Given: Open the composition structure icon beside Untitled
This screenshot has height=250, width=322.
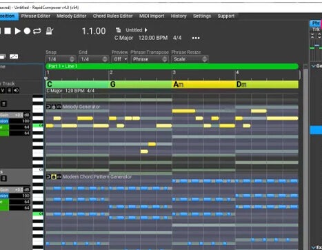Looking at the screenshot, I should tap(119, 30).
